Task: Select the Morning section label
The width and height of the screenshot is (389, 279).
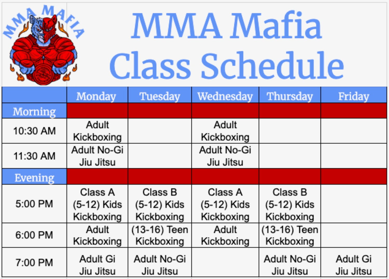Action: pyautogui.click(x=34, y=111)
